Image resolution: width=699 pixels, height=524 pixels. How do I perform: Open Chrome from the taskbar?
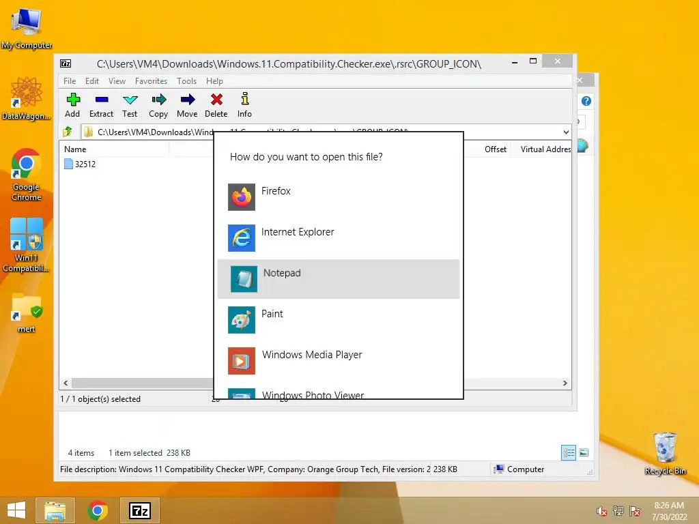point(98,510)
